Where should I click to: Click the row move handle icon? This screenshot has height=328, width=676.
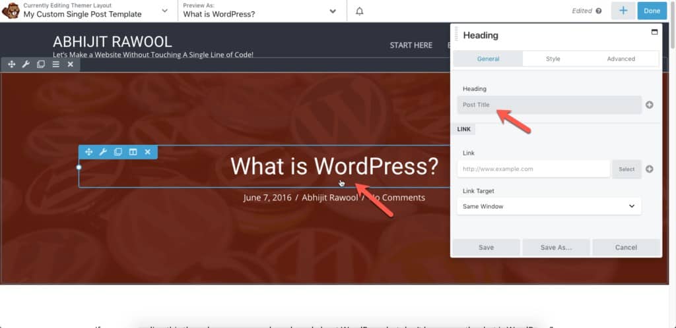tap(12, 65)
